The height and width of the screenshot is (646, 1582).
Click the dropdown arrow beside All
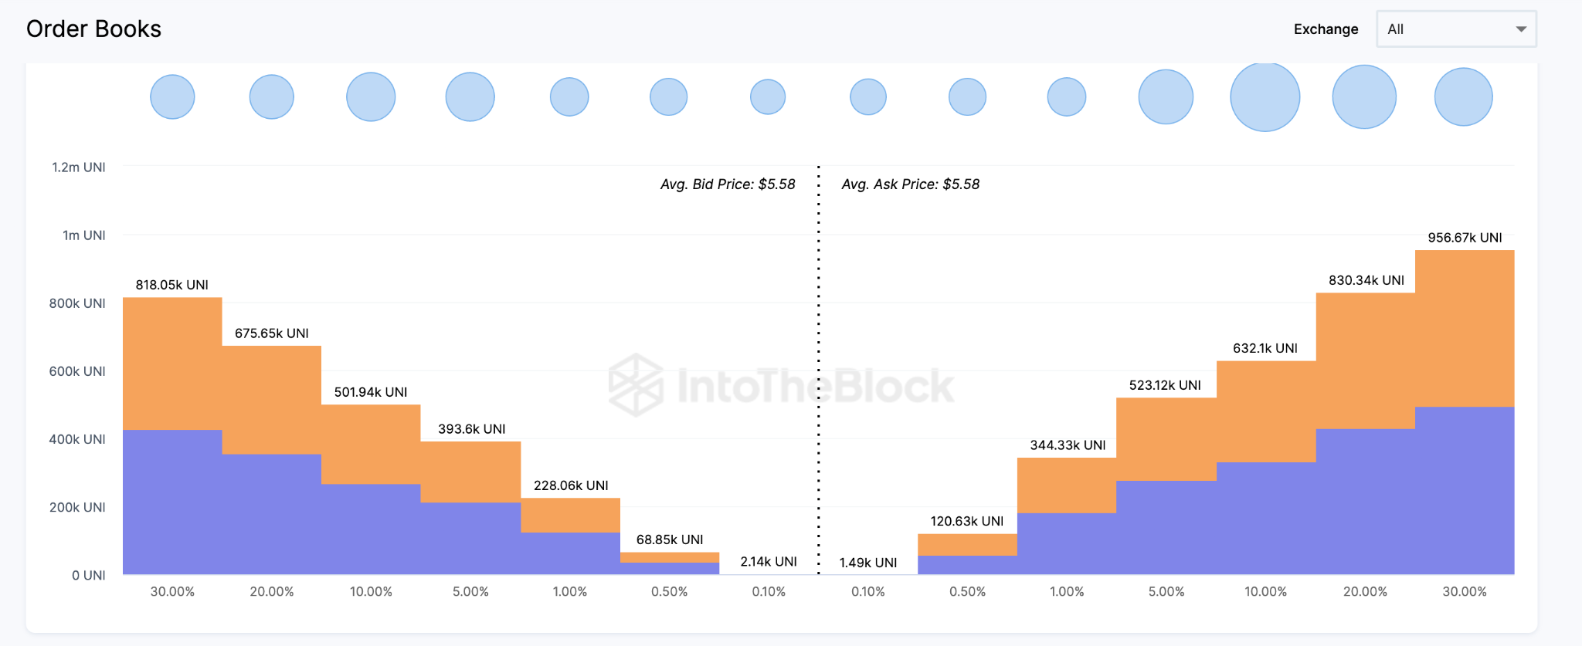click(x=1520, y=29)
